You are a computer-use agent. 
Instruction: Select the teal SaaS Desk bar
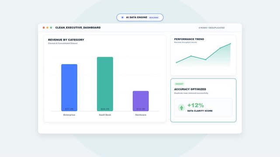[105, 84]
